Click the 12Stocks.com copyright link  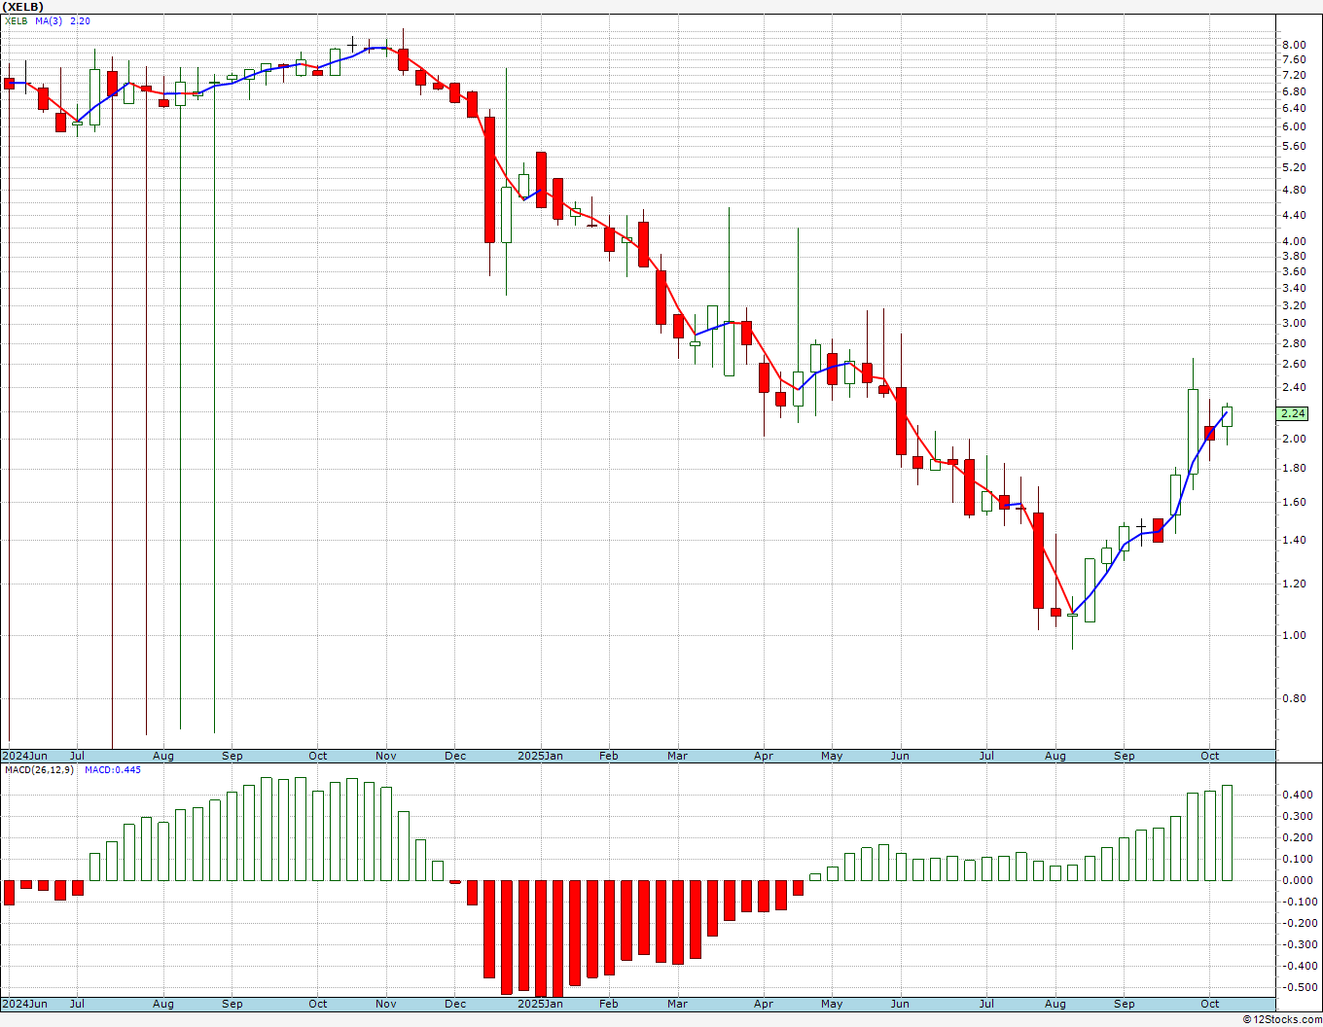pyautogui.click(x=1283, y=1019)
